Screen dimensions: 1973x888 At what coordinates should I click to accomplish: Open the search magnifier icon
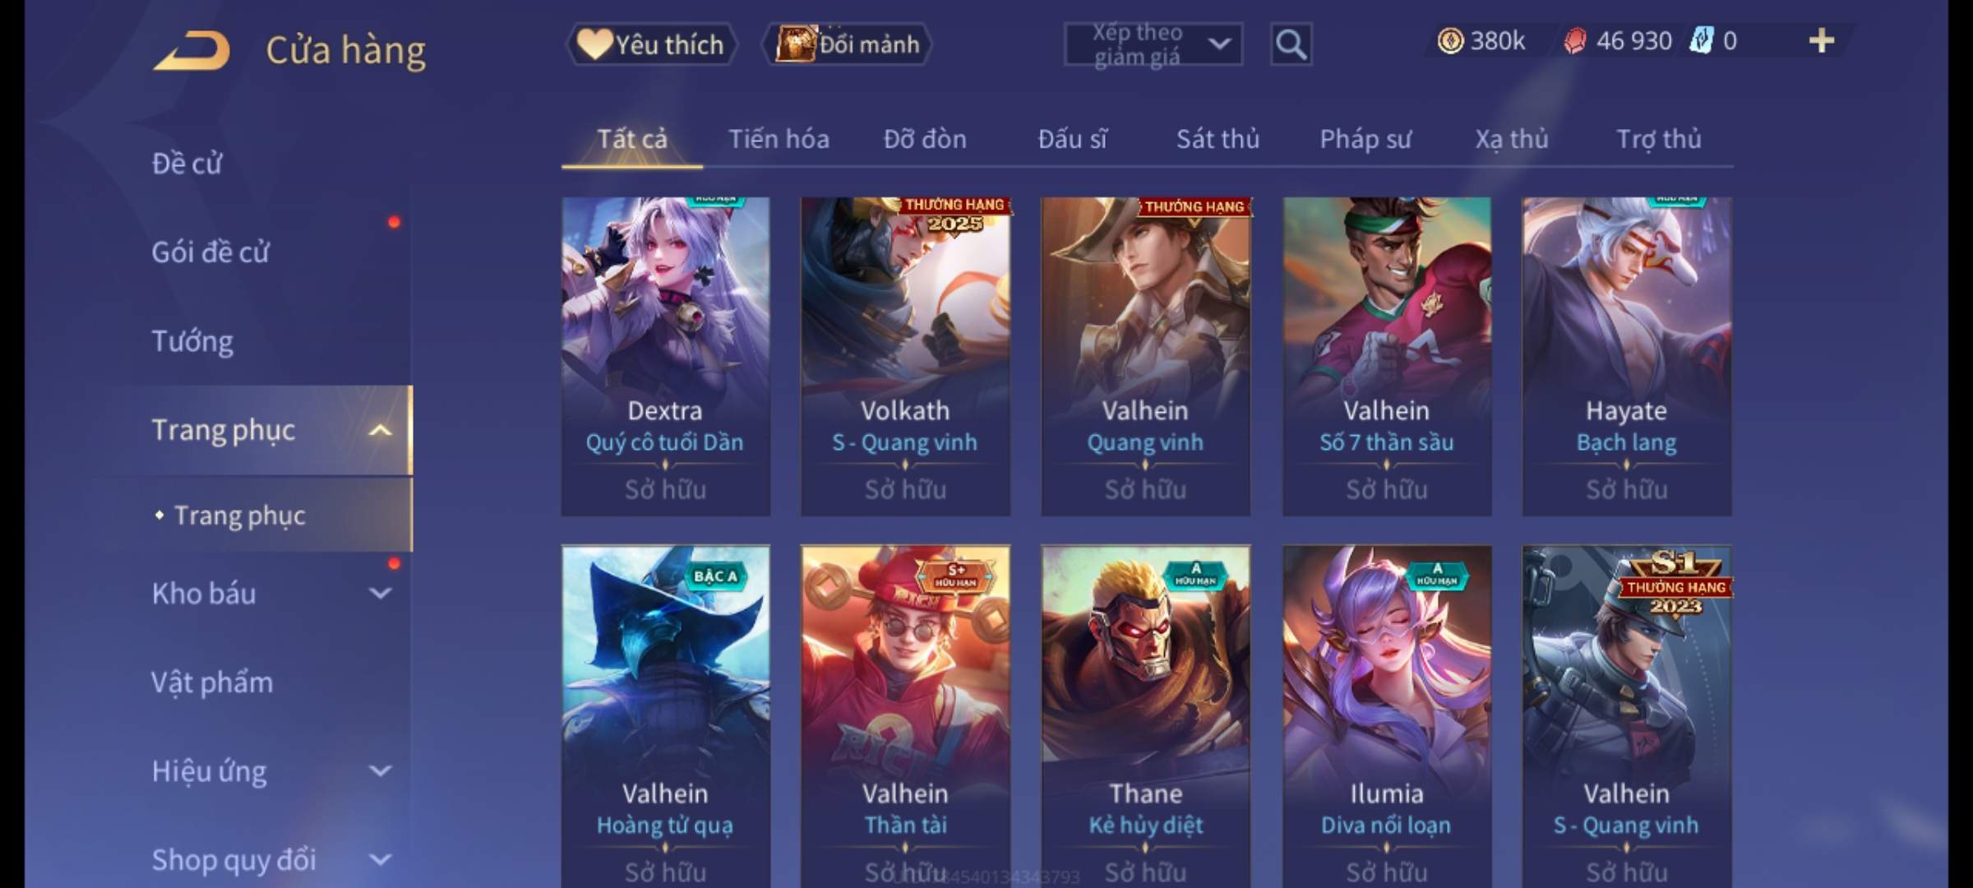click(1291, 44)
